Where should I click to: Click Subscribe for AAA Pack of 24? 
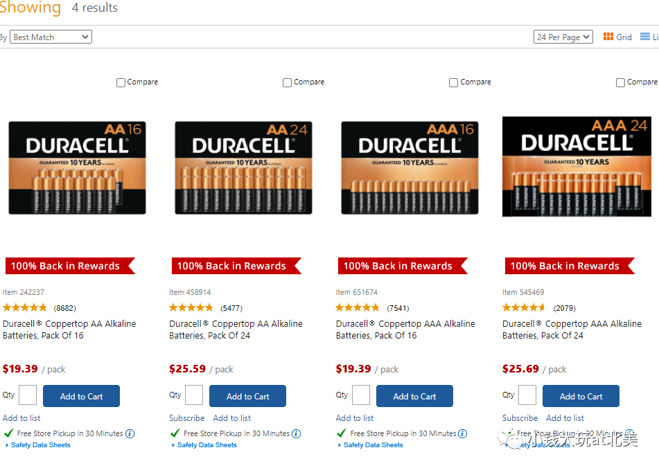520,418
